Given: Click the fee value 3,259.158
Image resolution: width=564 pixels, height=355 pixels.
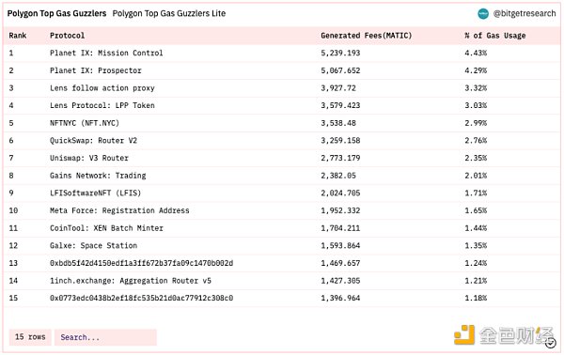Looking at the screenshot, I should [x=340, y=141].
